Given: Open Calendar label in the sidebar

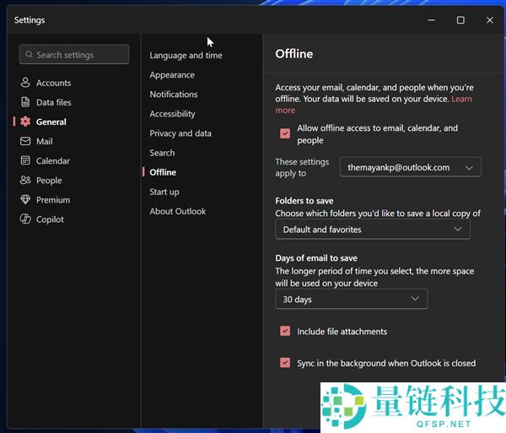Looking at the screenshot, I should tap(53, 161).
